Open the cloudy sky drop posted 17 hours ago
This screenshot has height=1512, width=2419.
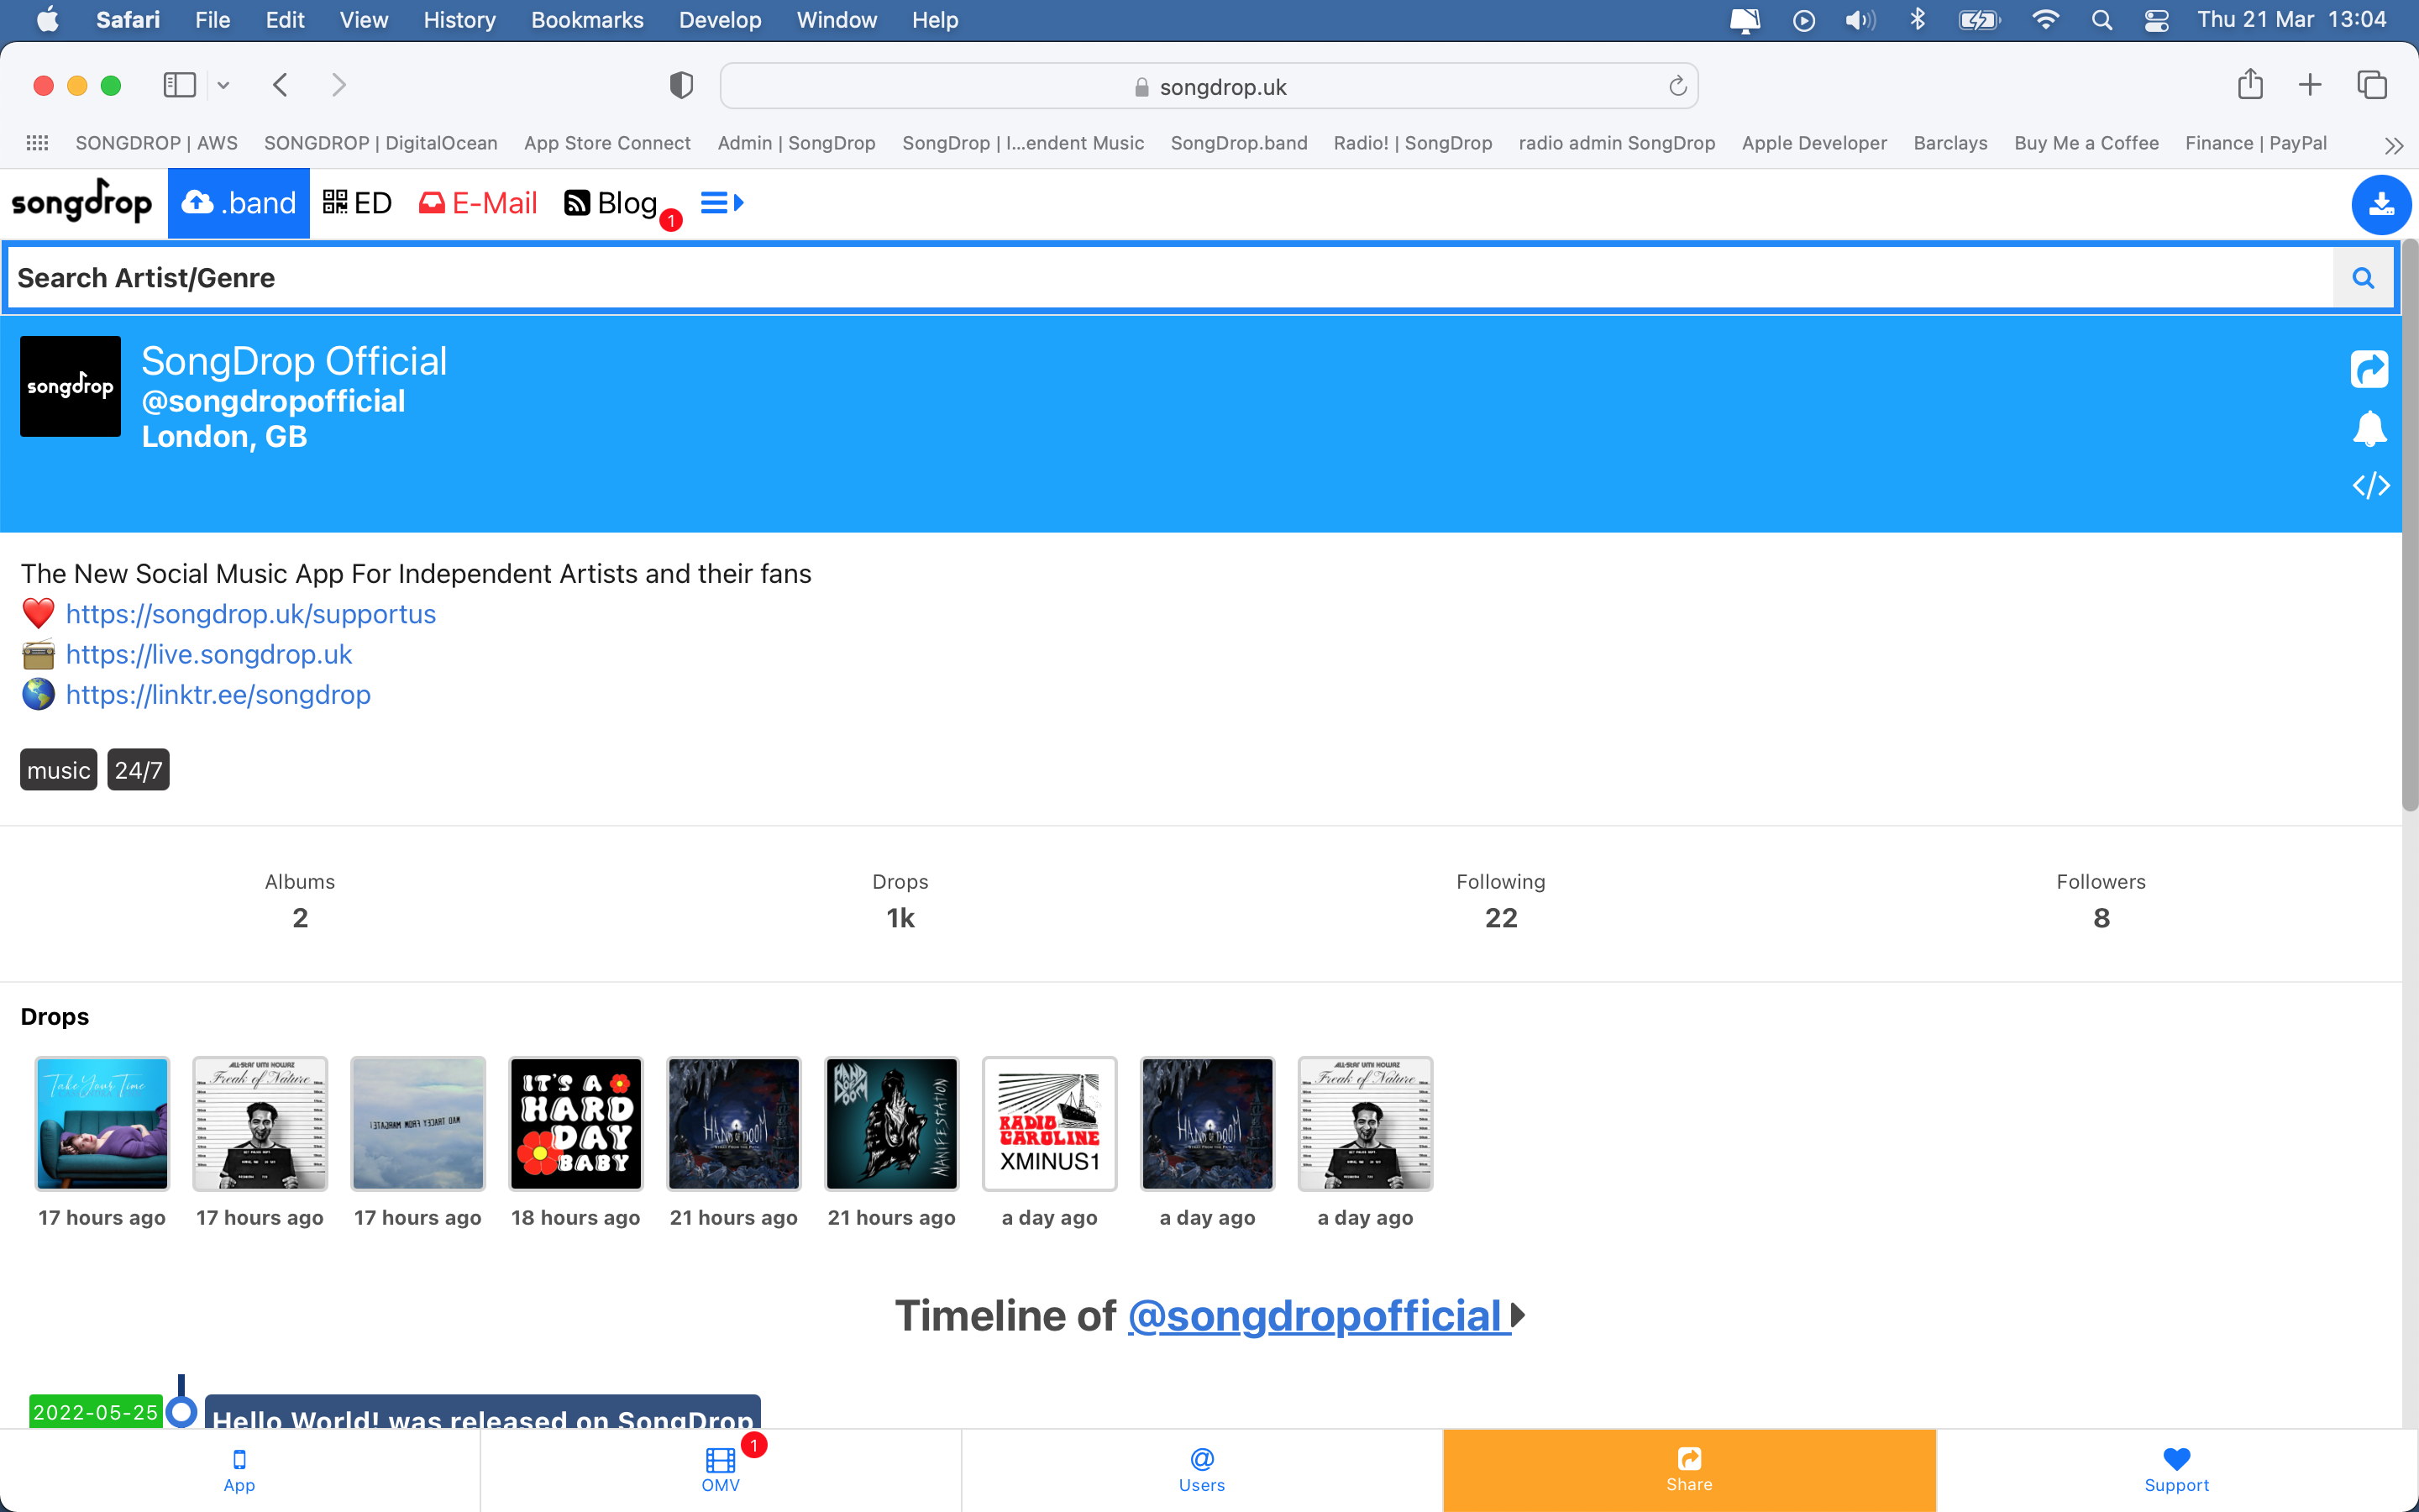417,1123
